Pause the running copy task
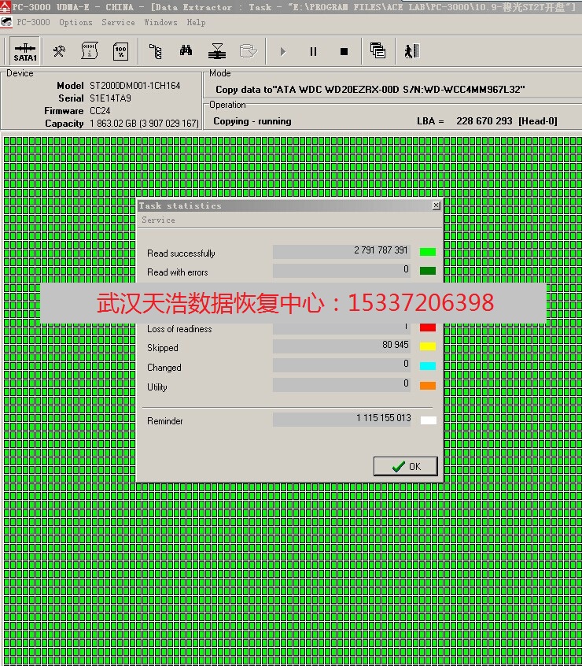The image size is (582, 666). 313,52
